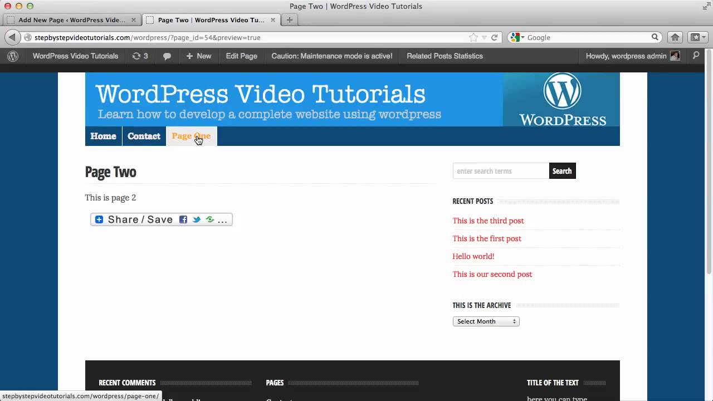Share via the Twitter bird icon
The height and width of the screenshot is (401, 713).
[197, 219]
